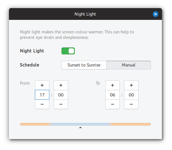This screenshot has height=150, width=172.
Task: Decrease the From hour with minus
Action: 42,104
